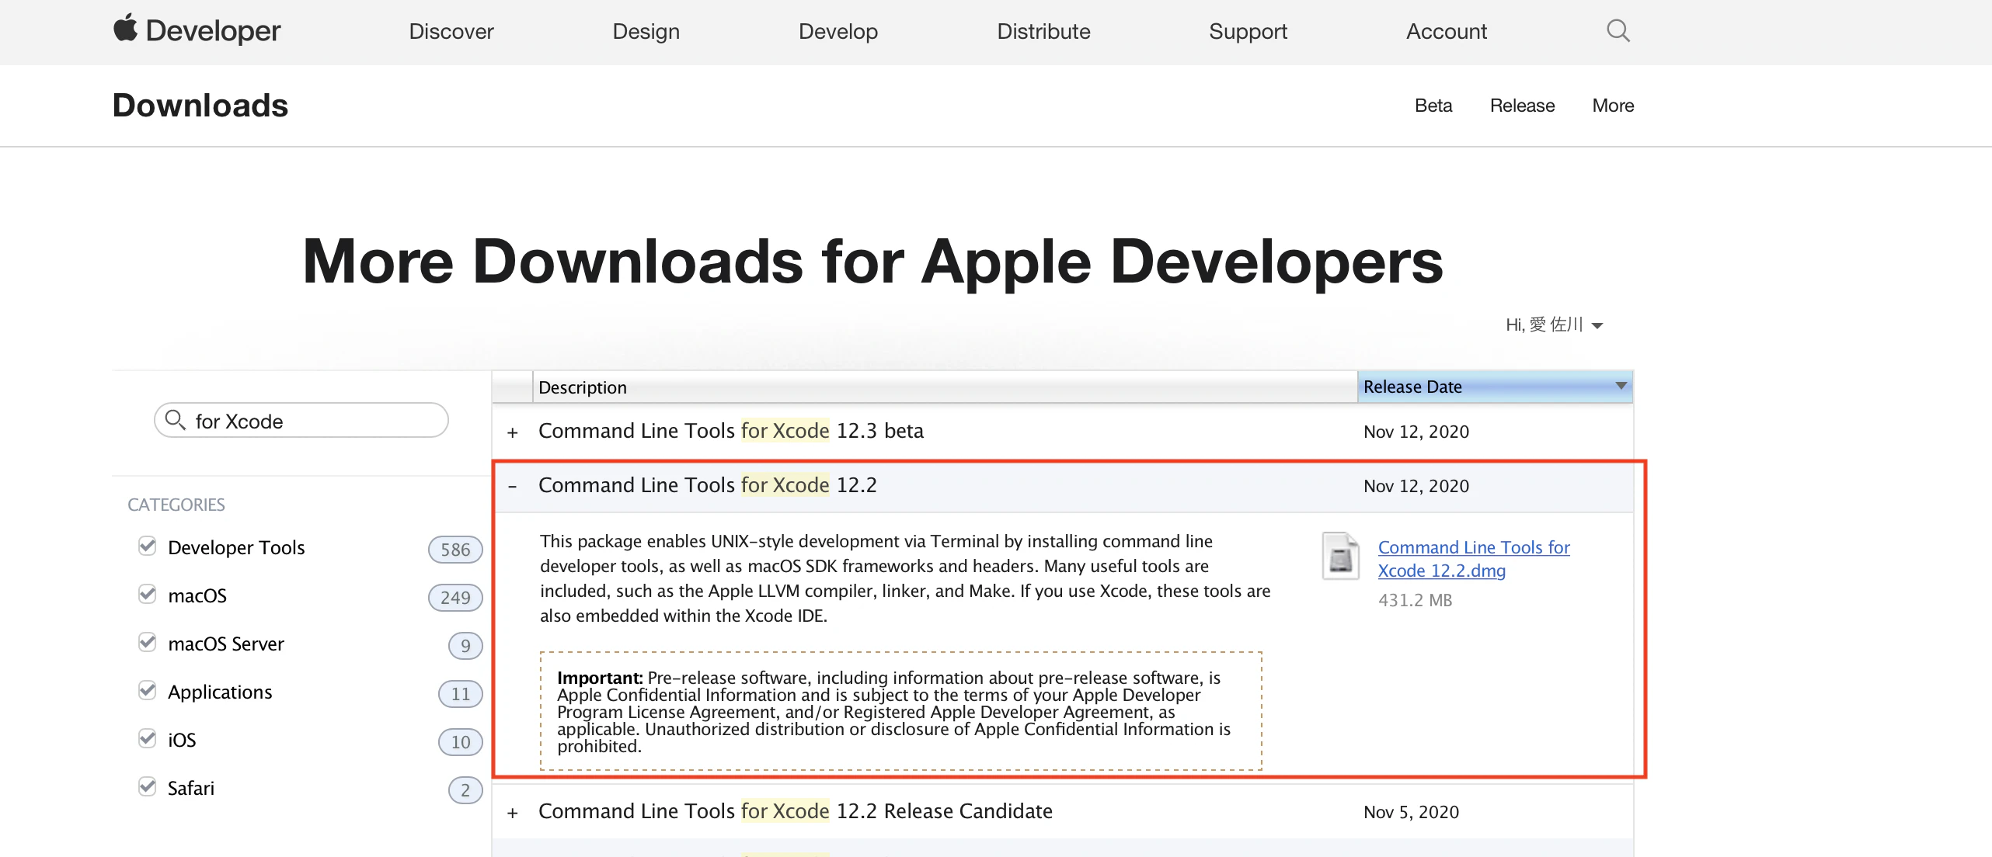Click the Apple Developer logo

pyautogui.click(x=197, y=31)
